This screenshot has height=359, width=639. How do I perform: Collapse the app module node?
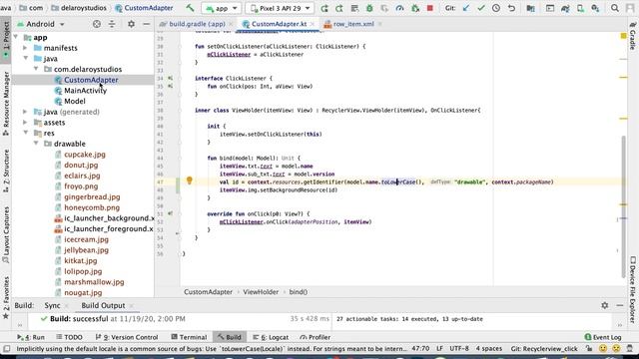pos(16,38)
